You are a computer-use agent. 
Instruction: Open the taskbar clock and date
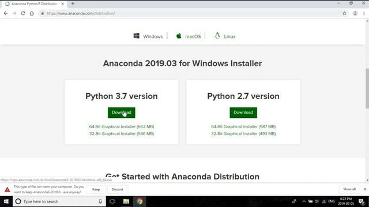346,201
